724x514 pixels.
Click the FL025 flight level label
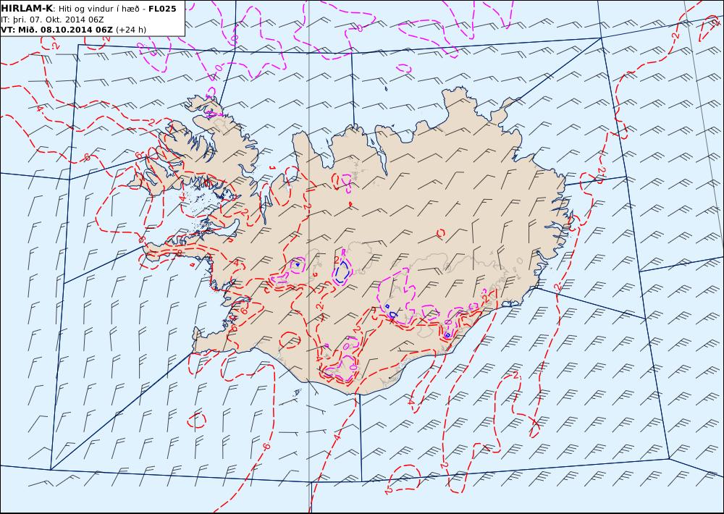click(x=162, y=9)
